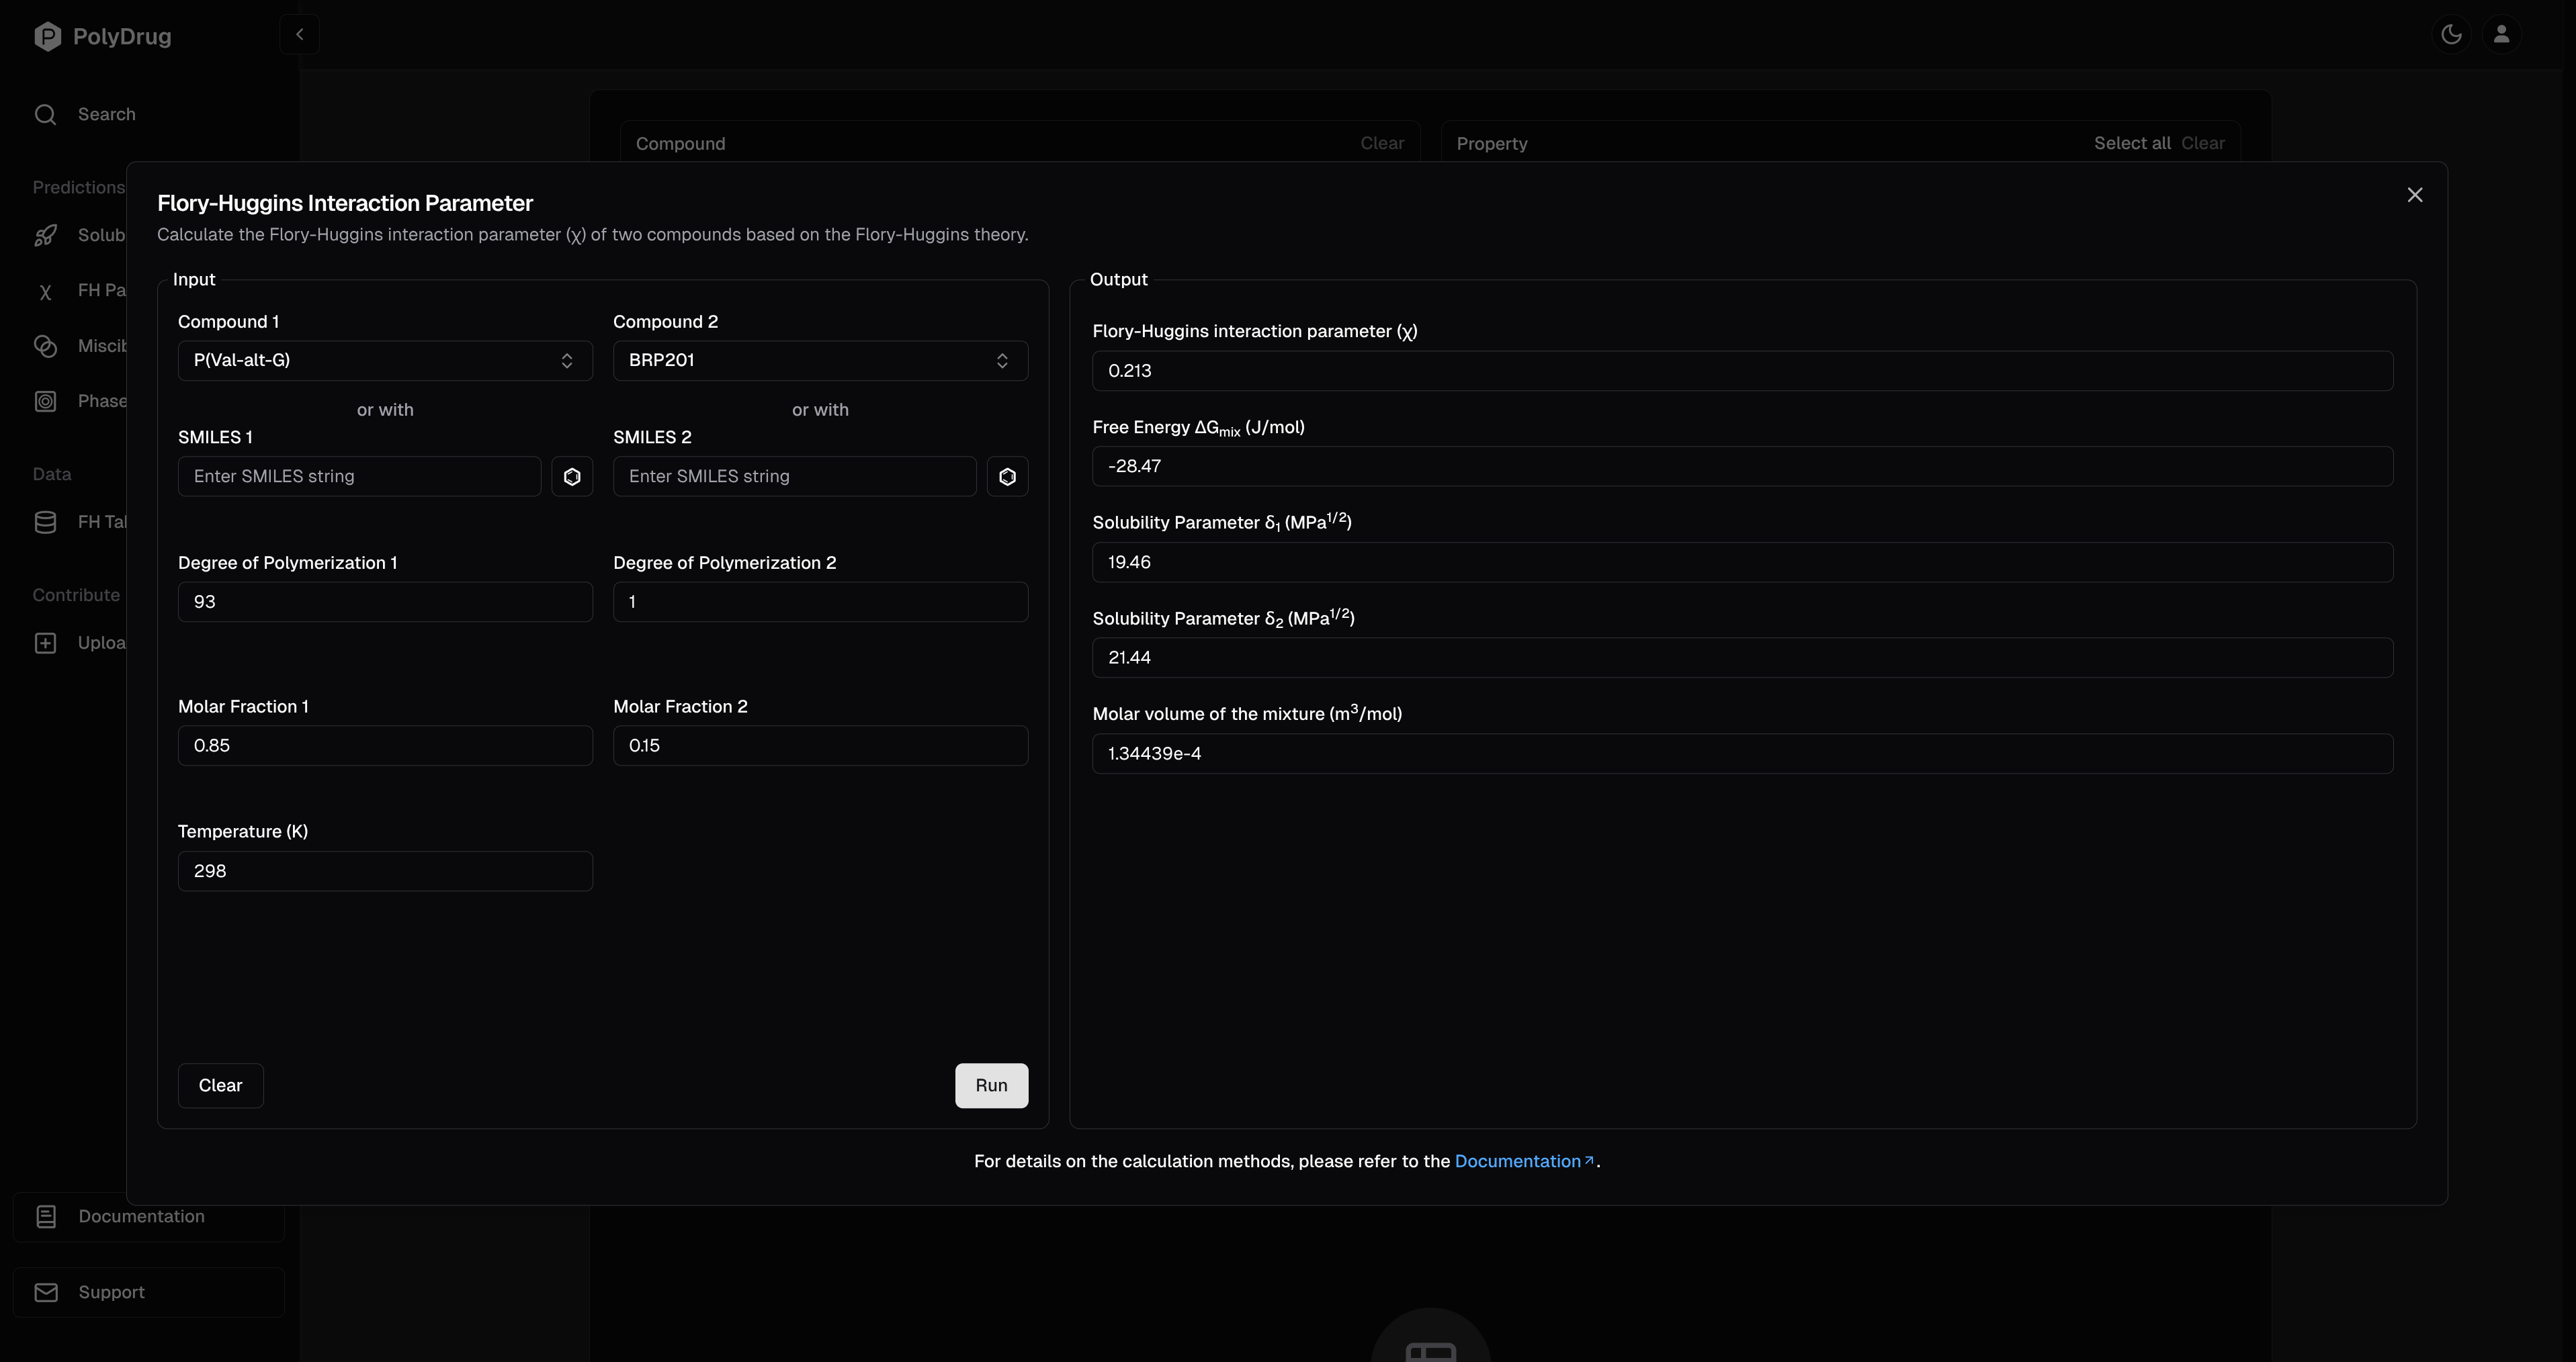The width and height of the screenshot is (2576, 1362).
Task: Click Degree of Polymerization 1 field
Action: 385,602
